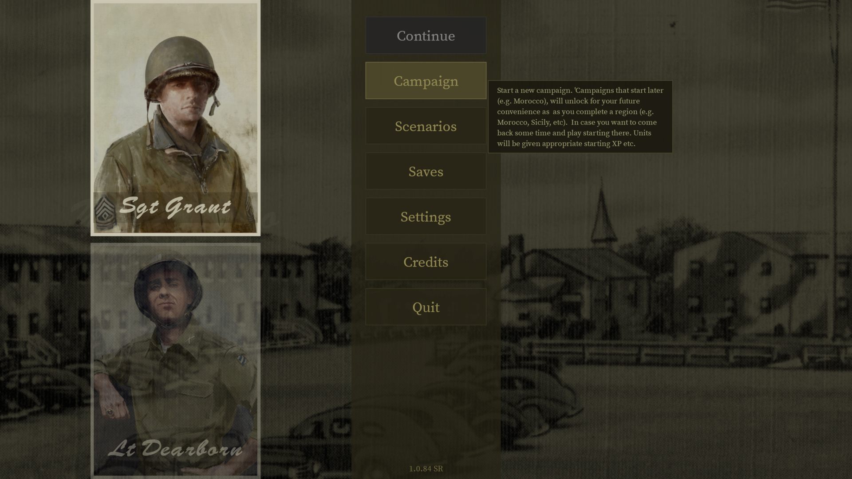852x479 pixels.
Task: View the Credits screen
Action: (426, 262)
